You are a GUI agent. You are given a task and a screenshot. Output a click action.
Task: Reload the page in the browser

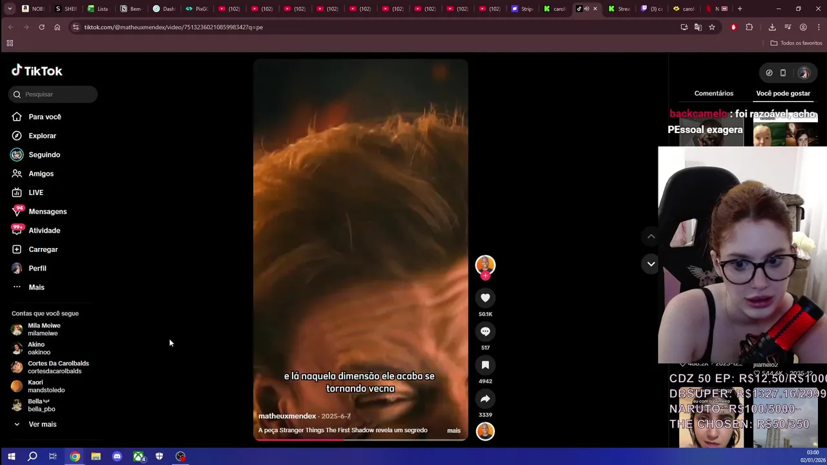coord(41,27)
